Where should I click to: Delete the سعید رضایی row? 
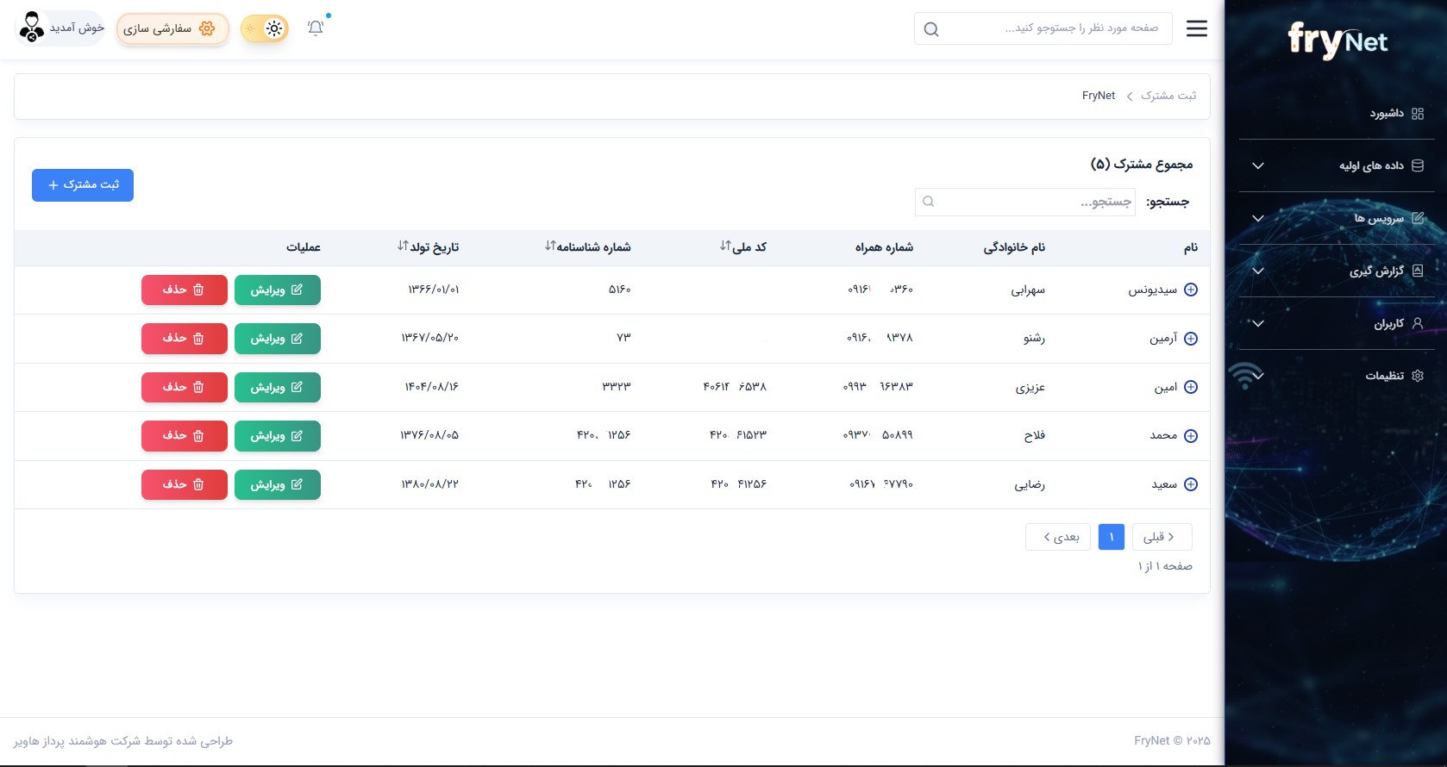point(185,484)
